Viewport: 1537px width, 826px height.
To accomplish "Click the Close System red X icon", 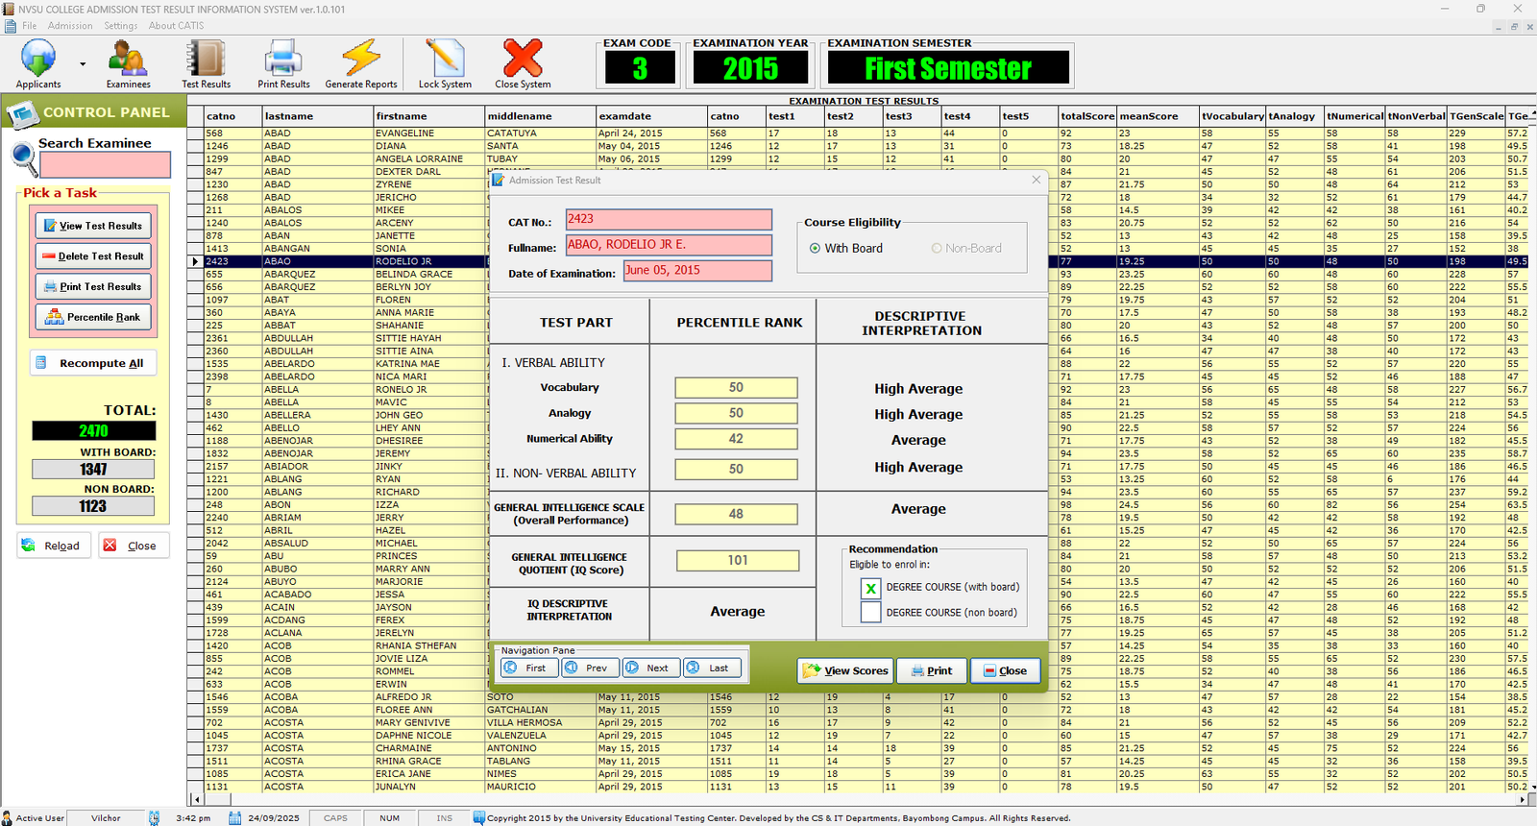I will pos(523,60).
